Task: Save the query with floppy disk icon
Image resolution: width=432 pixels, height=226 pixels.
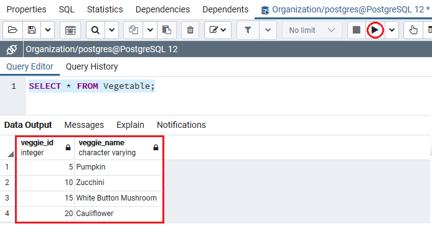Action: (x=32, y=30)
